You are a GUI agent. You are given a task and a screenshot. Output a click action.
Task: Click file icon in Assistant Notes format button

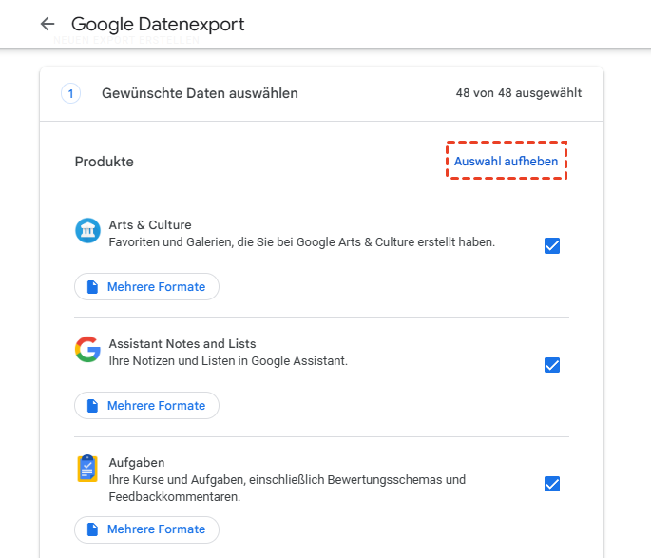92,406
